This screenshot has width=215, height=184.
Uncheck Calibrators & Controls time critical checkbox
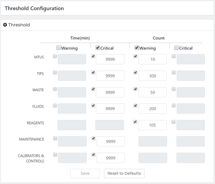click(93, 154)
